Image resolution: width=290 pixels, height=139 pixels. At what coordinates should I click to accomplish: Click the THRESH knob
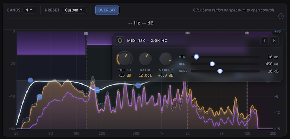[x=124, y=59]
